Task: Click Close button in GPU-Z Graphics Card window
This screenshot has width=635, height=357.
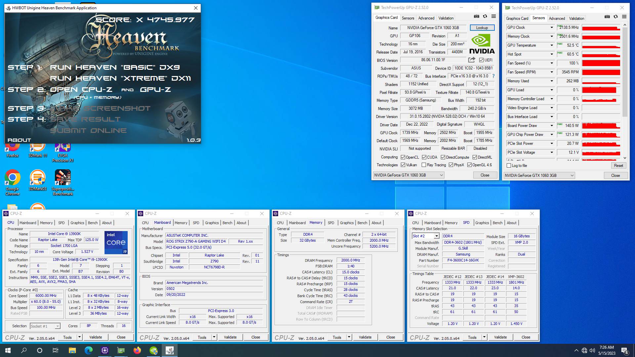Action: pos(485,175)
